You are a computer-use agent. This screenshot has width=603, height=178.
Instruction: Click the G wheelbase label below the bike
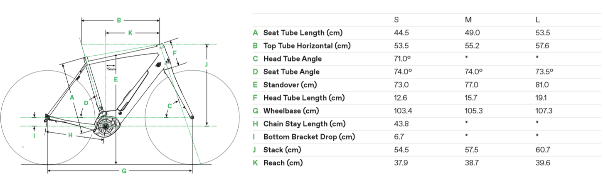tap(124, 171)
